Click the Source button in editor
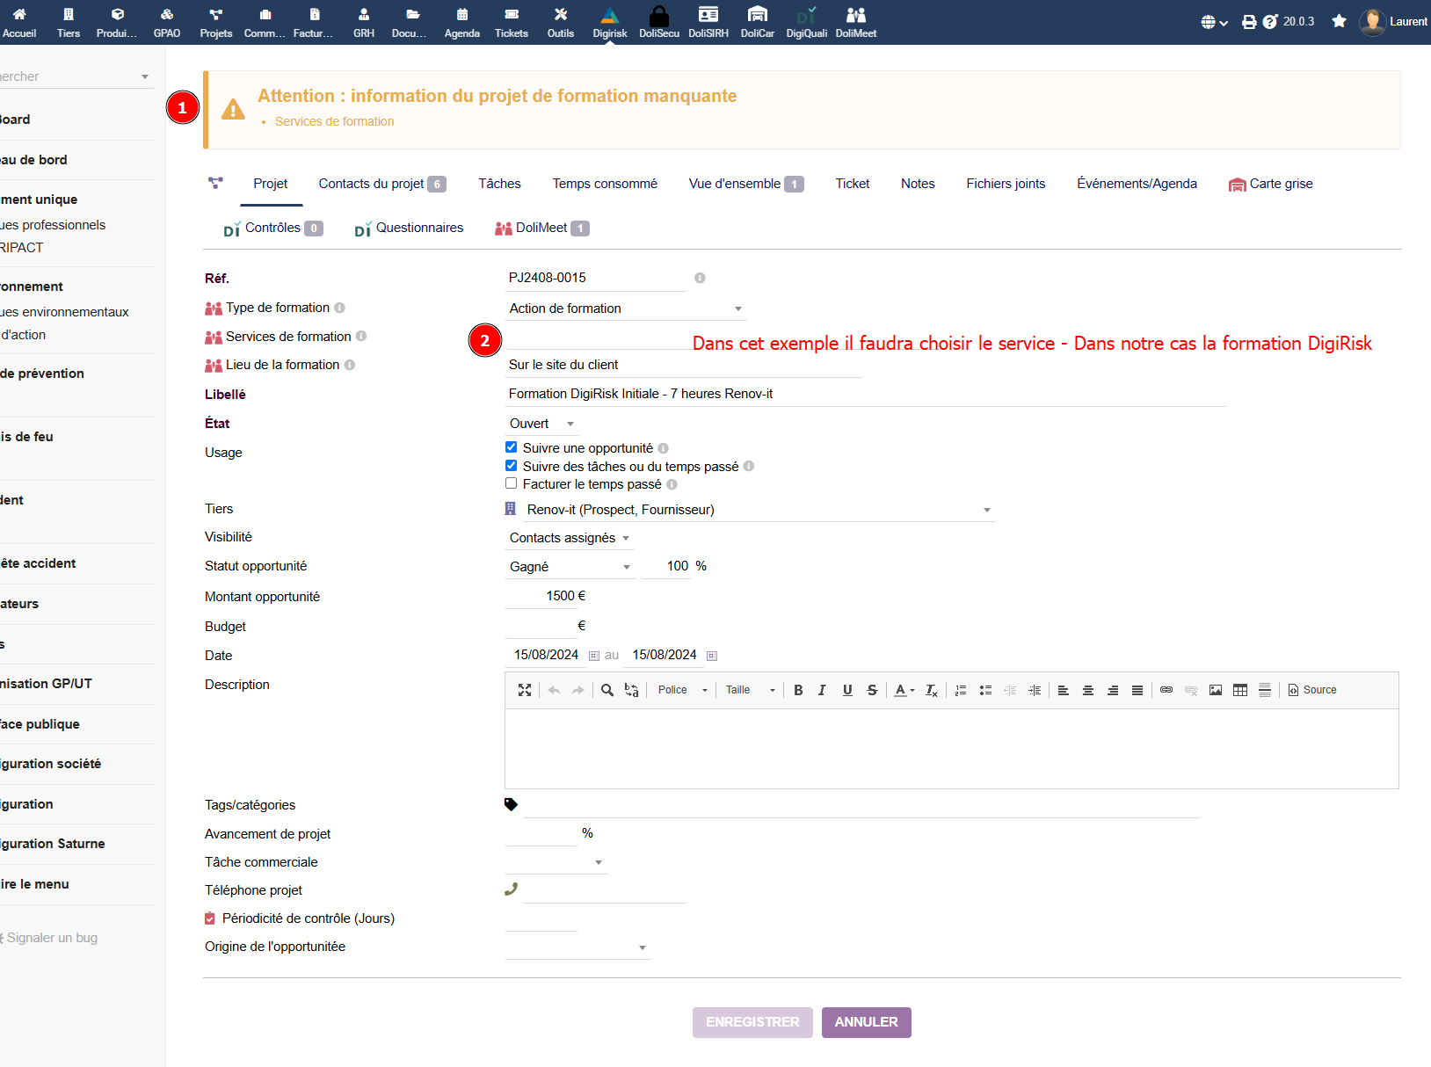 point(1312,690)
